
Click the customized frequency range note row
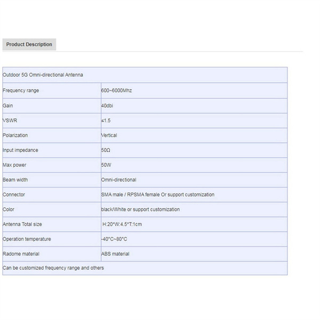(x=53, y=268)
